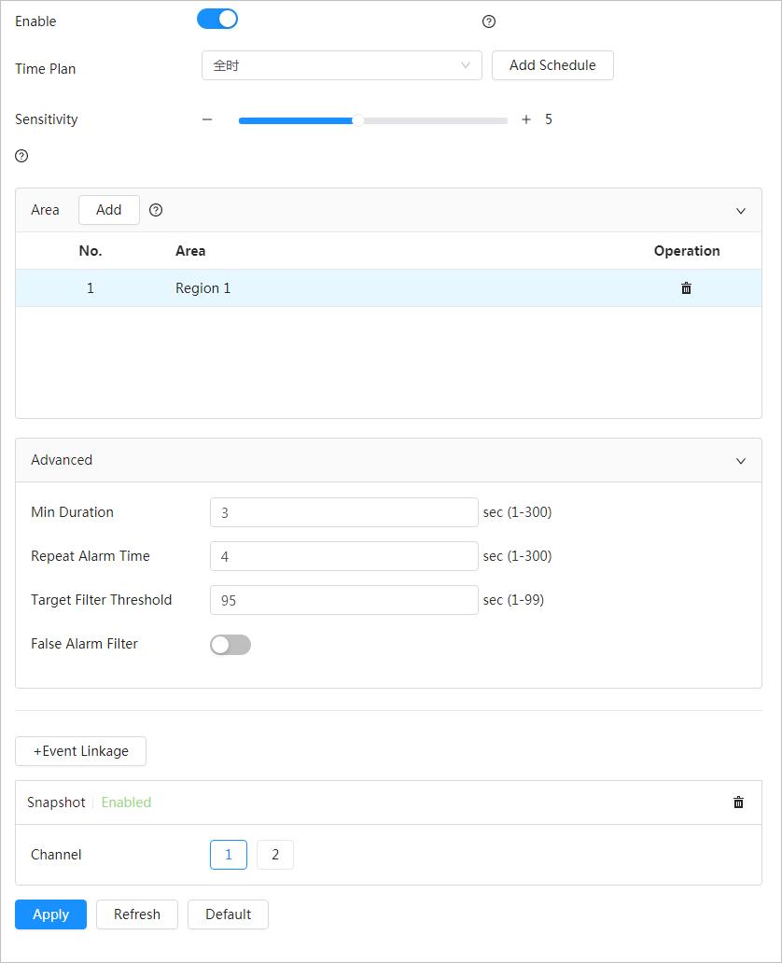Open the +Event Linkage menu
Viewport: 782px width, 963px height.
pyautogui.click(x=80, y=751)
